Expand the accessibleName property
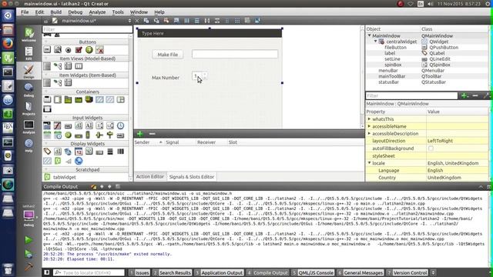 (369, 126)
